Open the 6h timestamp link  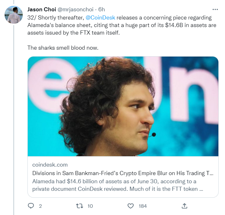pyautogui.click(x=102, y=9)
